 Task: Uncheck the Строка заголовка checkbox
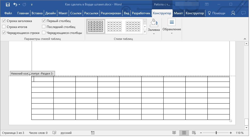pyautogui.click(x=4, y=21)
